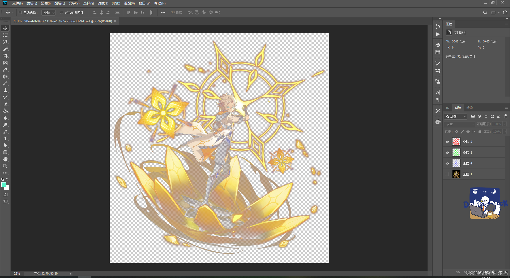Open the Move tool preset dropdown arrow
The width and height of the screenshot is (512, 278).
(13, 12)
